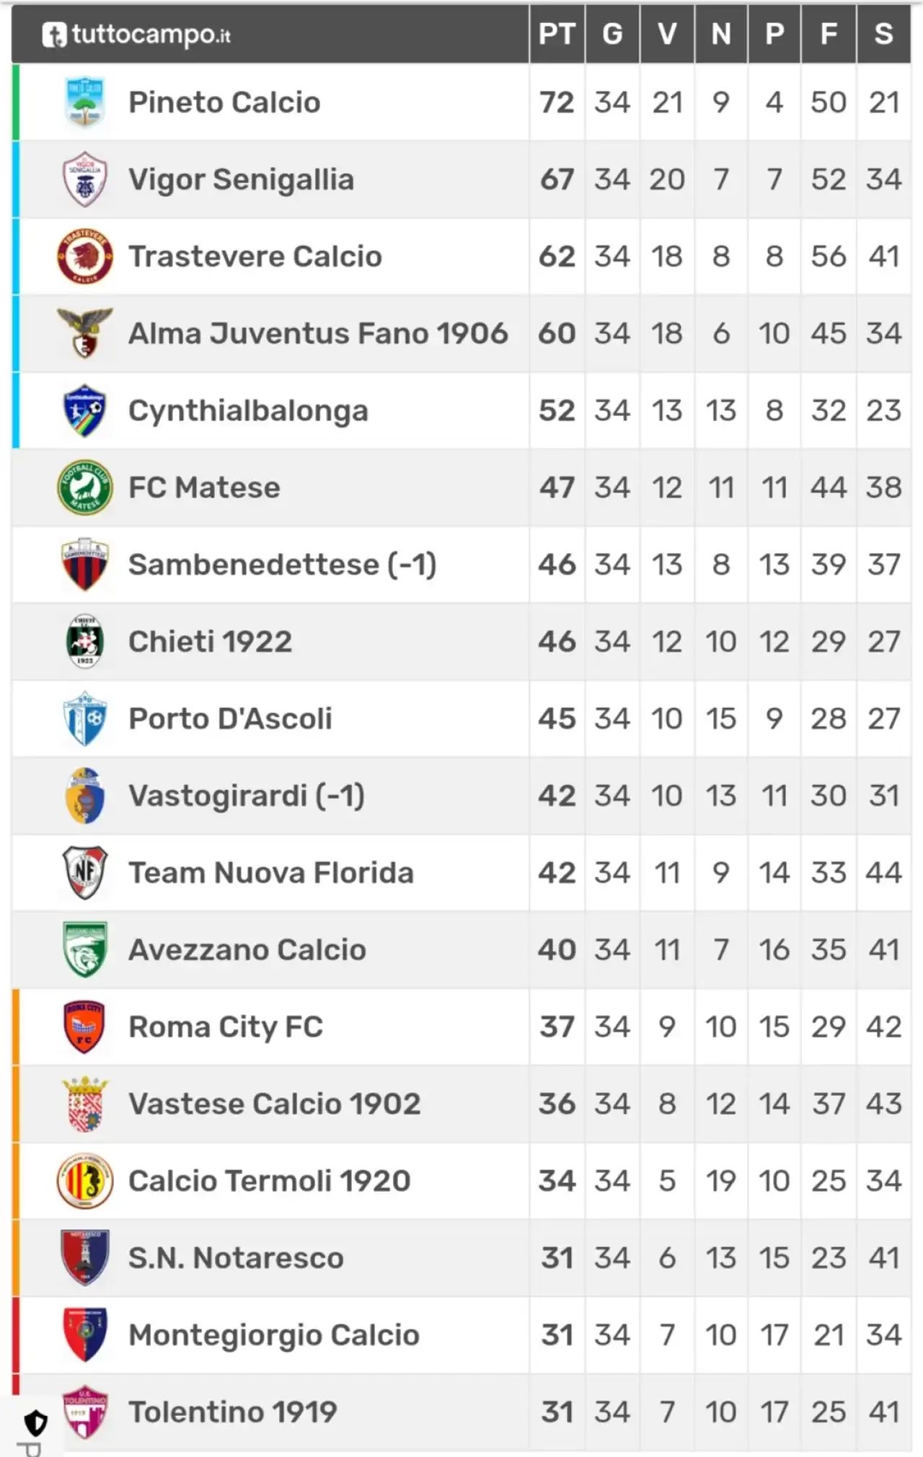This screenshot has width=923, height=1457.
Task: Click Tolentino 1919 team name
Action: (x=232, y=1412)
